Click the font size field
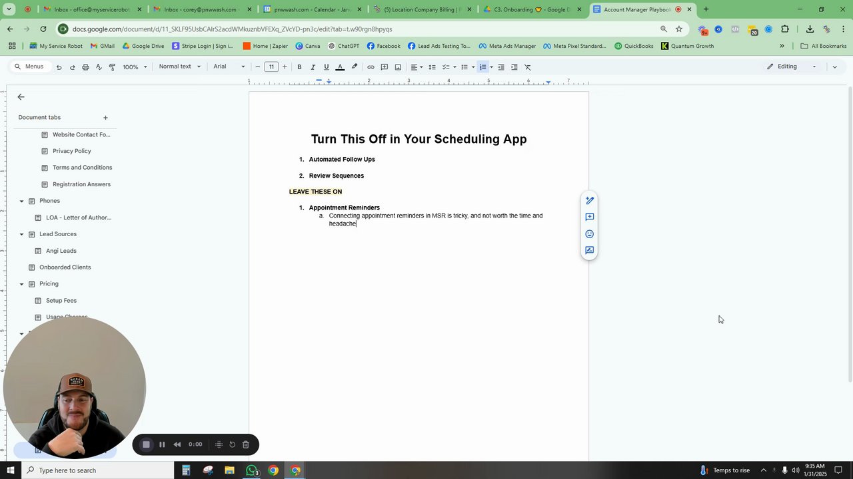 tap(271, 67)
